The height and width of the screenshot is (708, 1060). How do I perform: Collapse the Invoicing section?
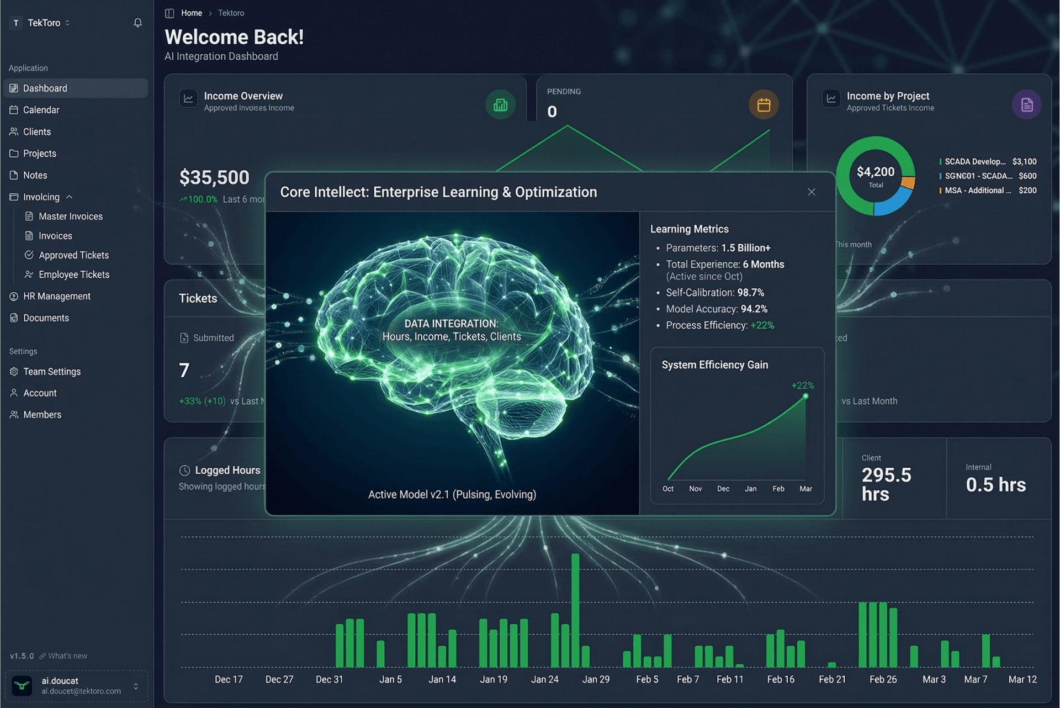tap(70, 197)
